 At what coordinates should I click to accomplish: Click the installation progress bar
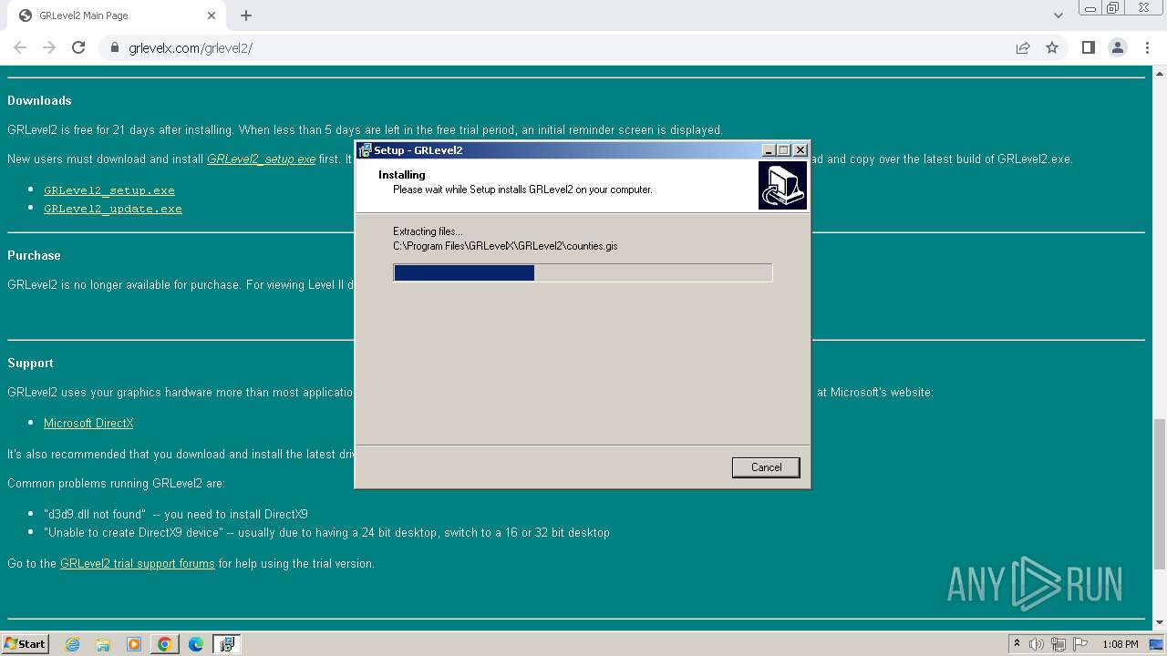pos(583,272)
